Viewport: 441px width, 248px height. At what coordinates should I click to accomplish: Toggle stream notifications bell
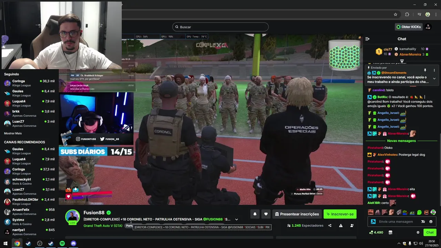tap(255, 214)
